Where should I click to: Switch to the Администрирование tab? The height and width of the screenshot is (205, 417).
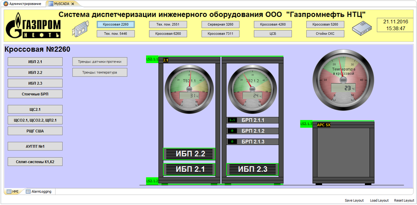(24, 3)
